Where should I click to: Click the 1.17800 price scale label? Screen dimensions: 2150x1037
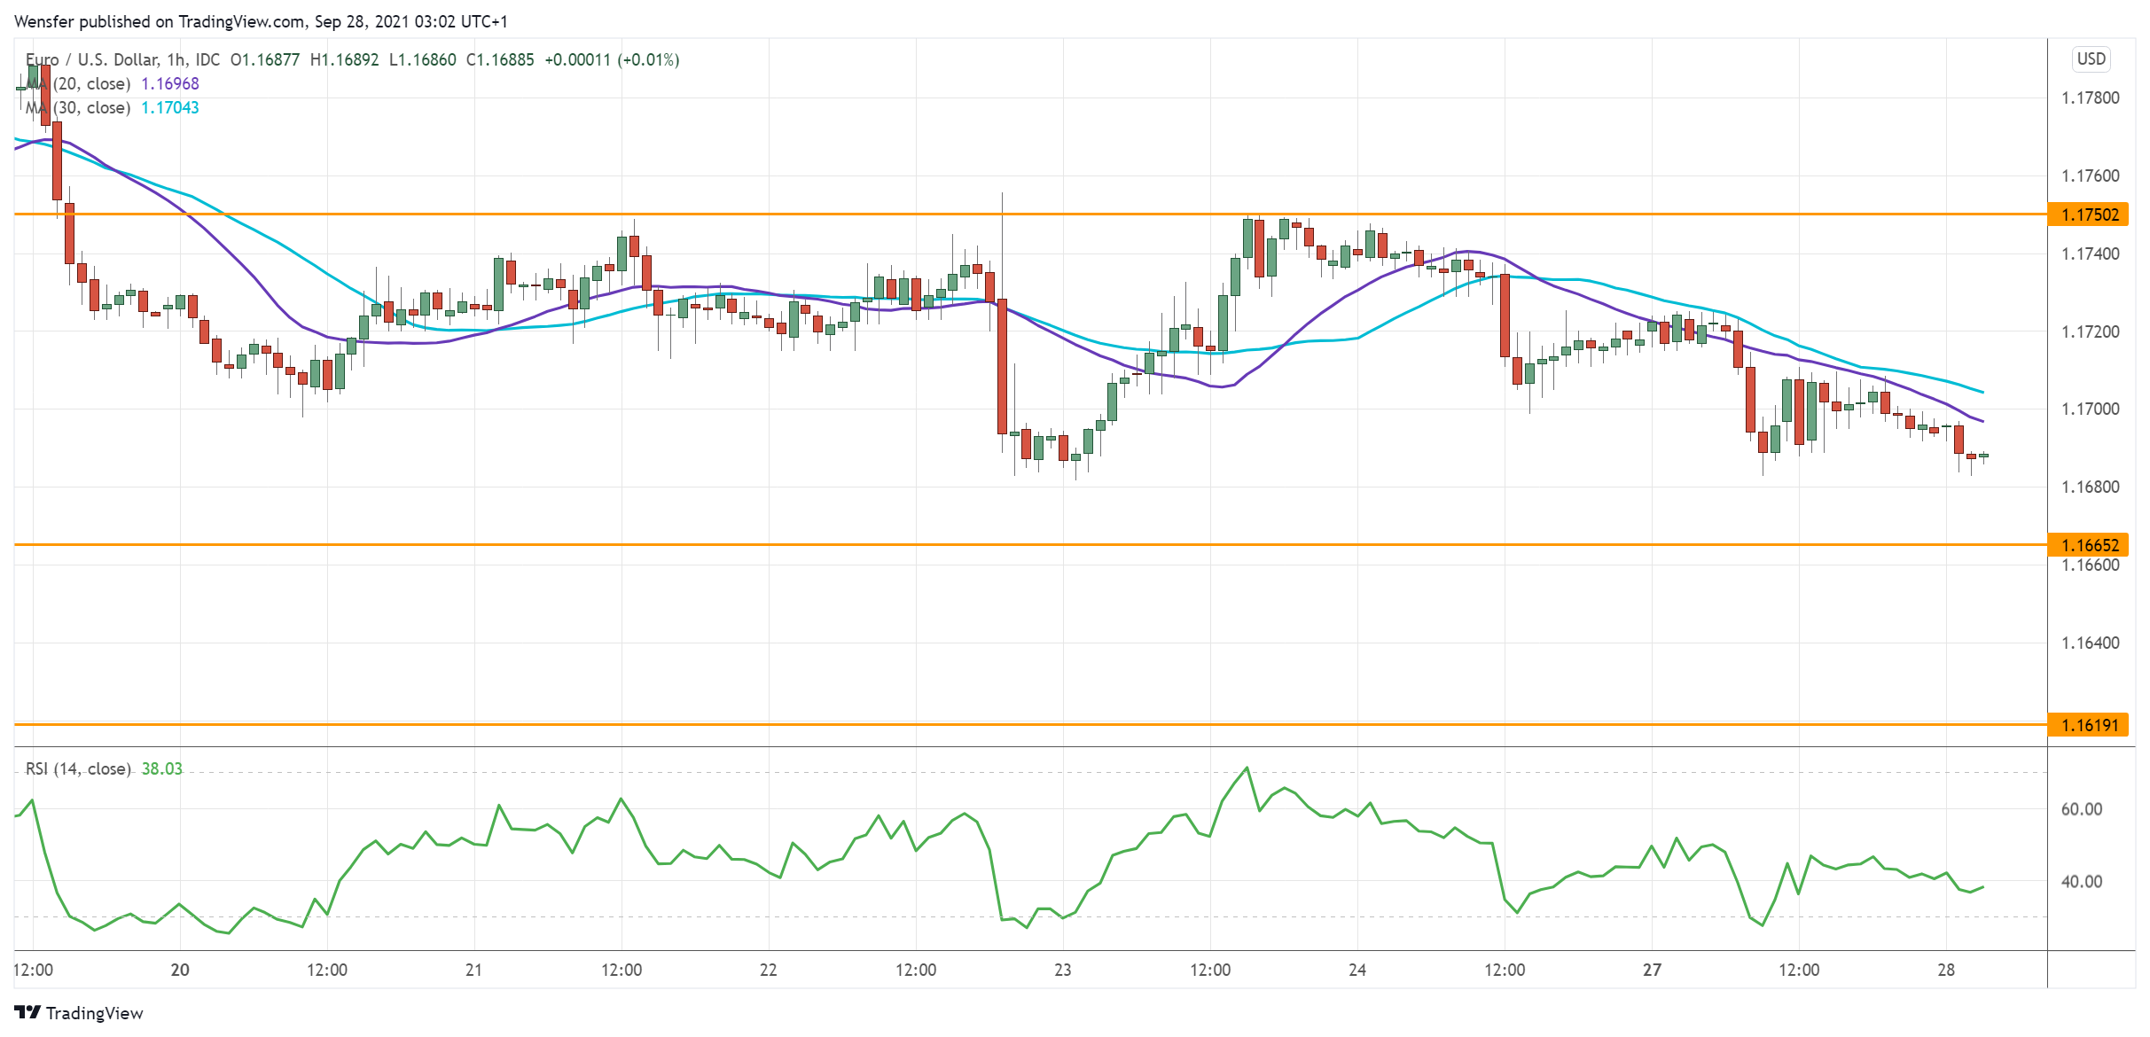(x=2090, y=98)
